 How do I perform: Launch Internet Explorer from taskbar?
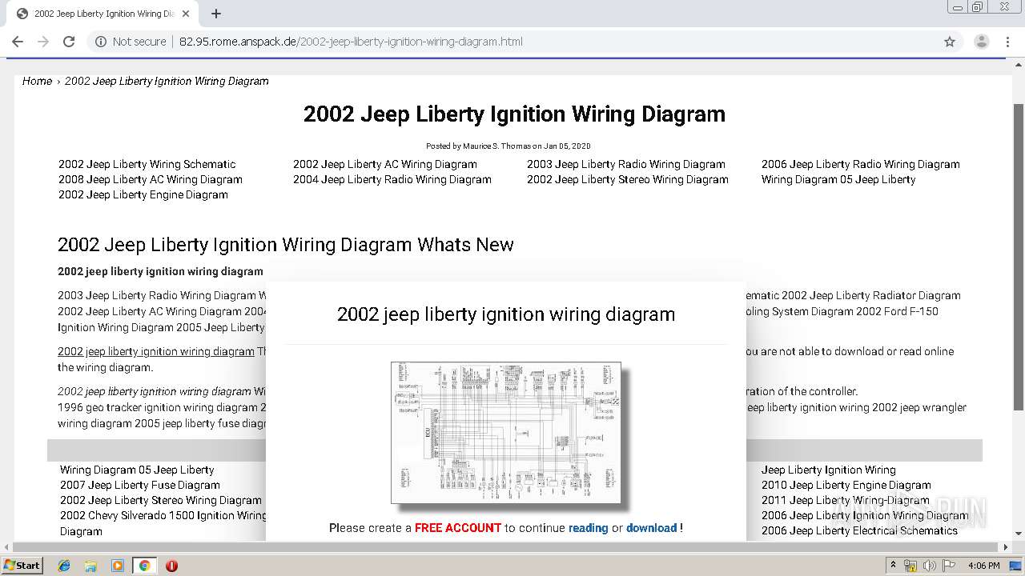[x=64, y=566]
